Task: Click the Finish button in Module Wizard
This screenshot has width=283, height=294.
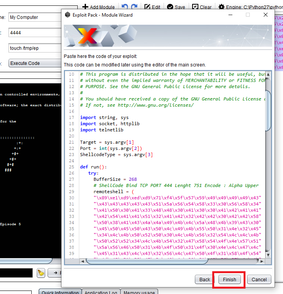Action: pyautogui.click(x=229, y=279)
